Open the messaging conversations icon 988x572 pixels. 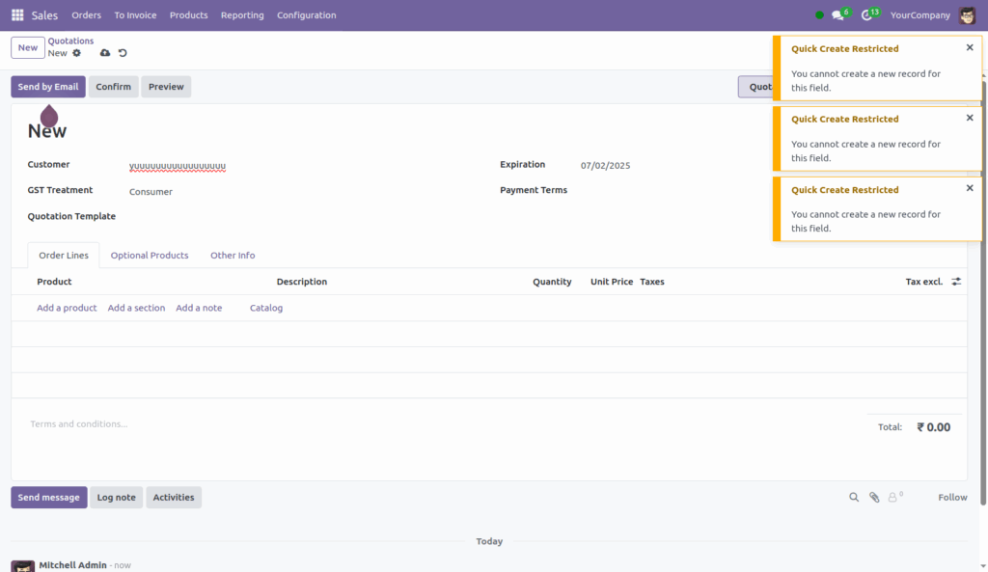pyautogui.click(x=837, y=14)
